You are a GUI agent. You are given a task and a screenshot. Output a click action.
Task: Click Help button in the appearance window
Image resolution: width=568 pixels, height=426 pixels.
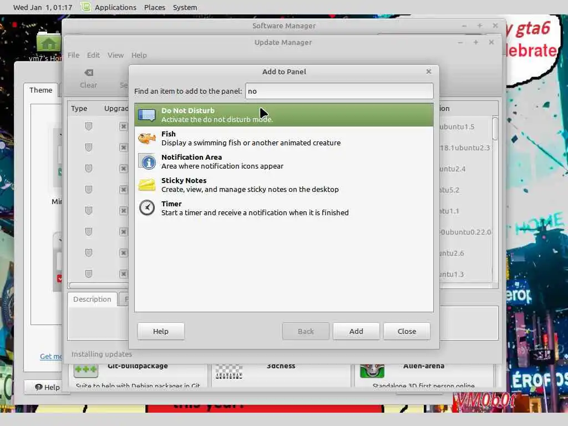click(x=47, y=387)
